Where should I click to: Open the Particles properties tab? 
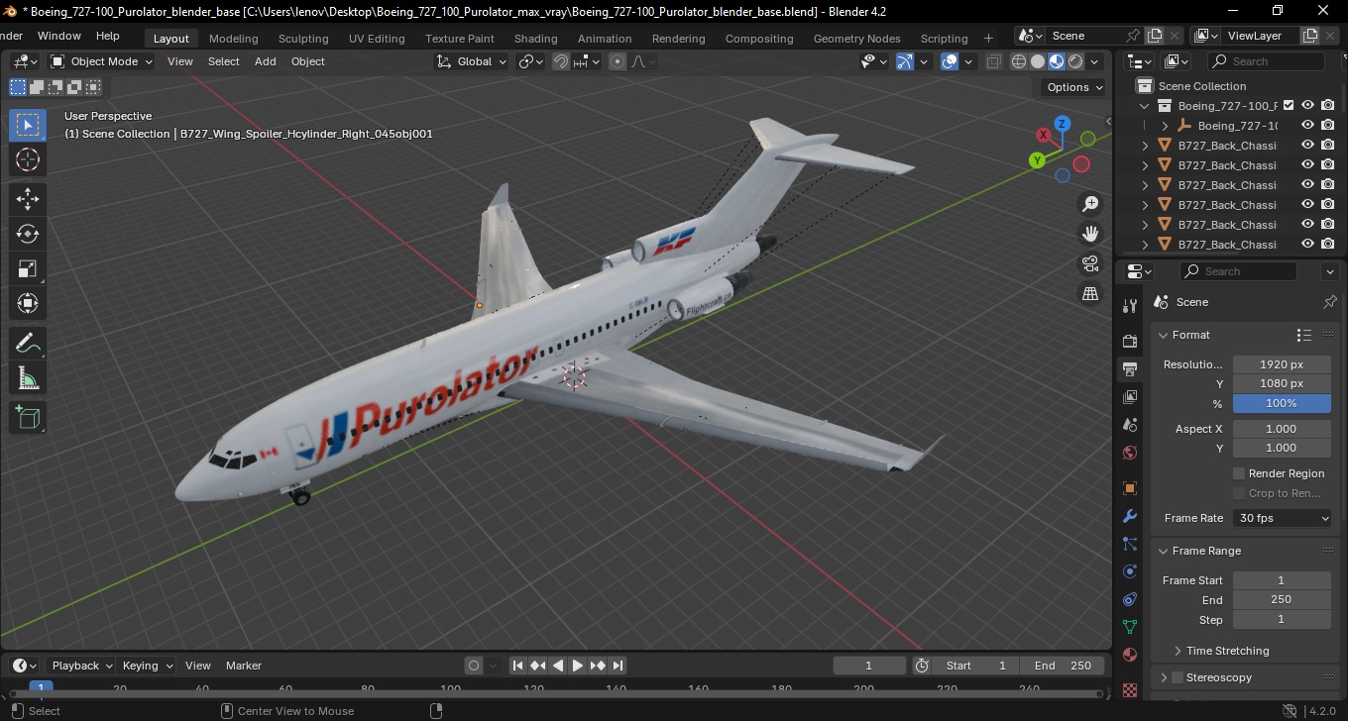[x=1130, y=544]
